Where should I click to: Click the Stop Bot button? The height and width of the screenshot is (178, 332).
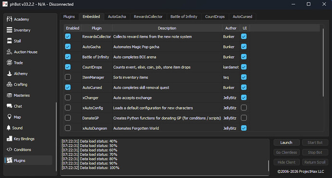click(x=315, y=153)
